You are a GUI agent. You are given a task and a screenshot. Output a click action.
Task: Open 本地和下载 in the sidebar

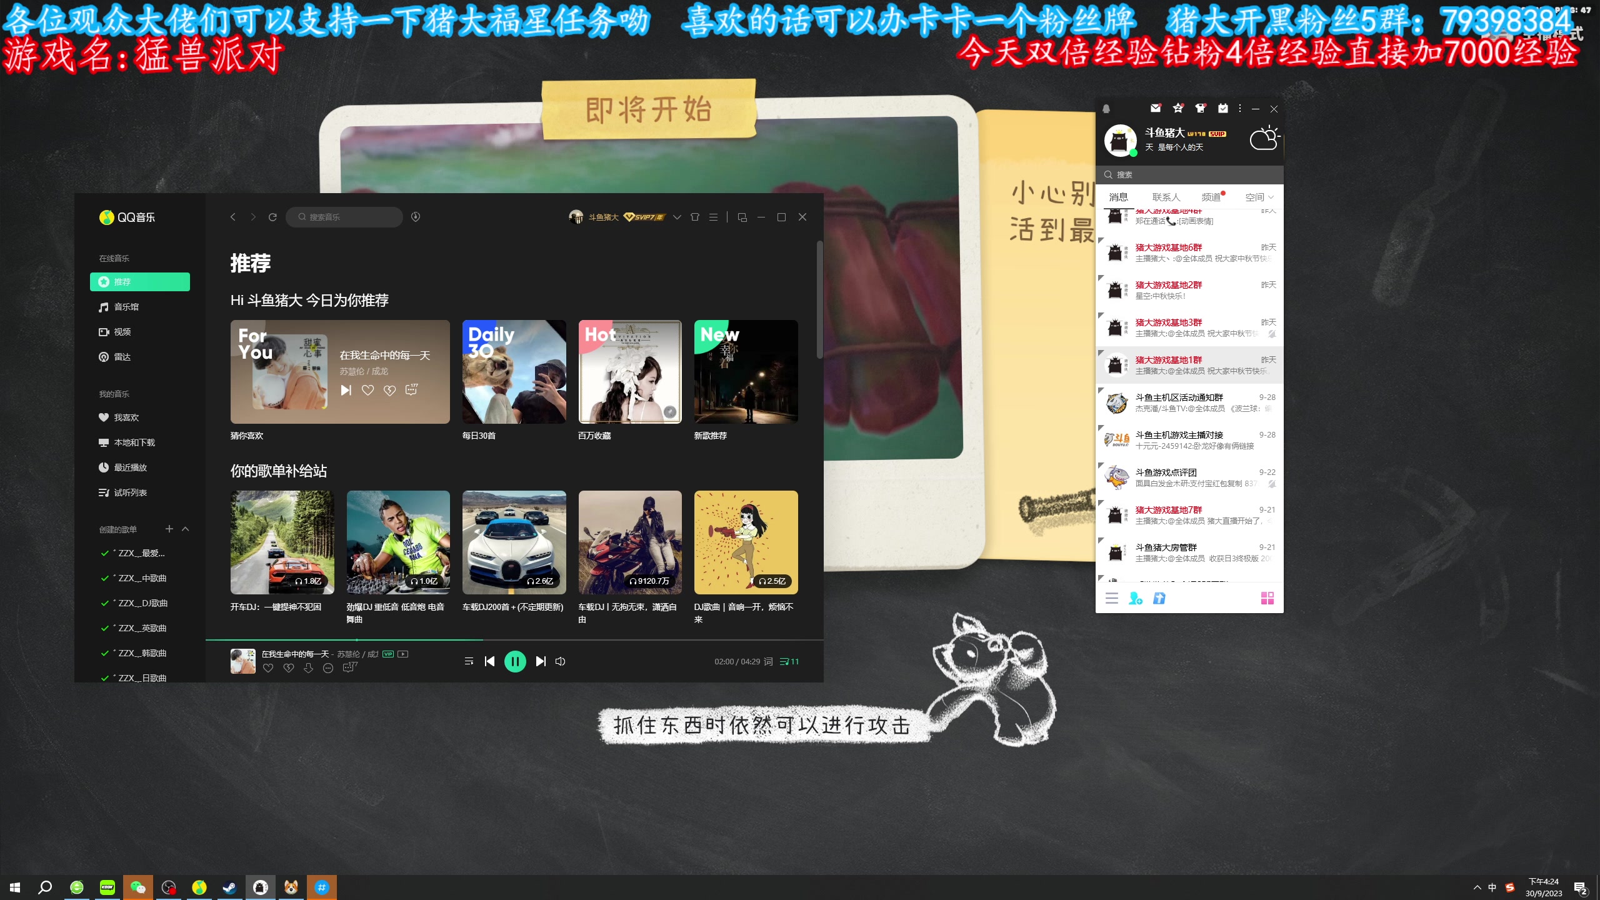pos(140,442)
